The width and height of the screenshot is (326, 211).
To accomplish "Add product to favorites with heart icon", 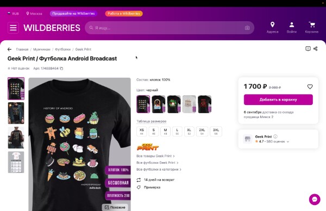I will click(x=310, y=86).
